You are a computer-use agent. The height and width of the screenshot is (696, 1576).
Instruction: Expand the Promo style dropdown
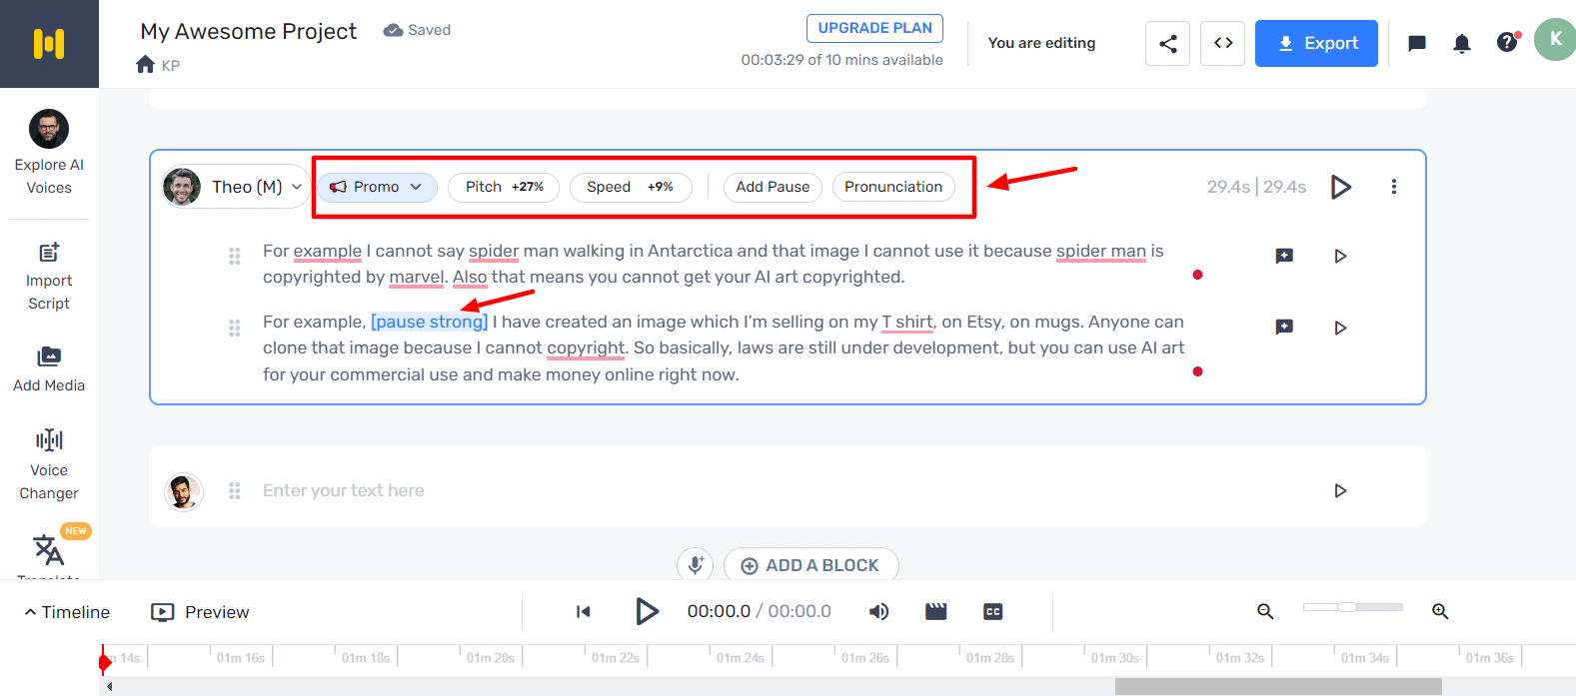coord(378,187)
